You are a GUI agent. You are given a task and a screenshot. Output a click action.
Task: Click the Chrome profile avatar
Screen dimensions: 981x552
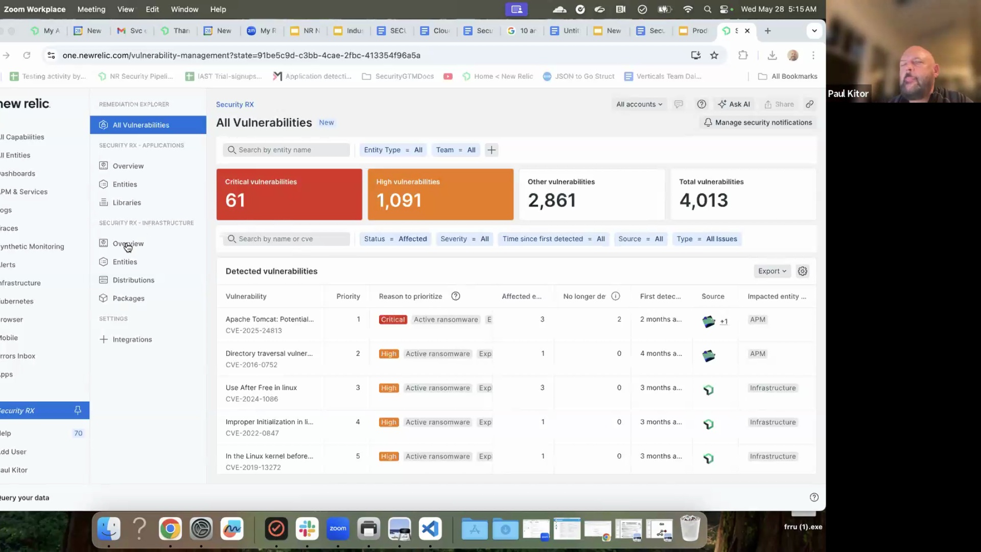[x=793, y=55]
